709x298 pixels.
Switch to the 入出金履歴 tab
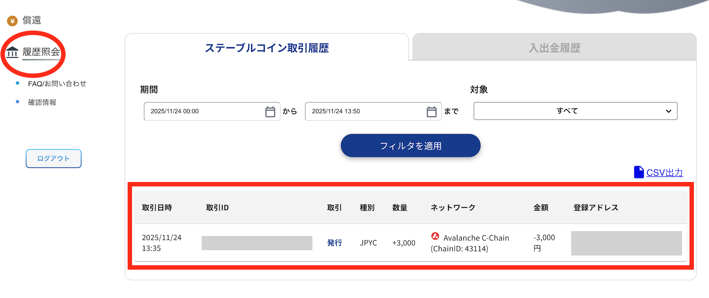click(x=554, y=48)
